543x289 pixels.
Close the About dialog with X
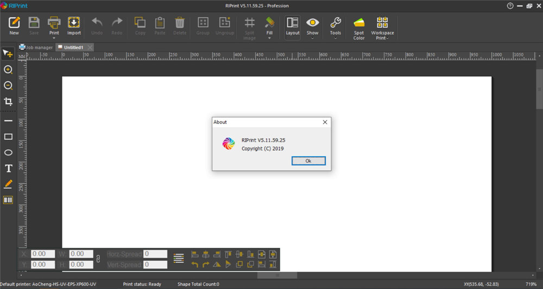(x=325, y=122)
